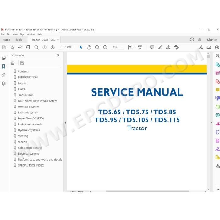Open the Sign document tool
The image size is (220, 220).
click(168, 47)
